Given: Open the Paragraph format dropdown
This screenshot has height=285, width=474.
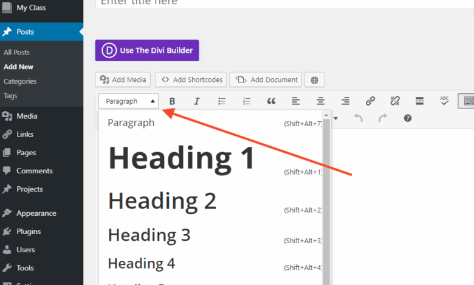Looking at the screenshot, I should (x=129, y=101).
